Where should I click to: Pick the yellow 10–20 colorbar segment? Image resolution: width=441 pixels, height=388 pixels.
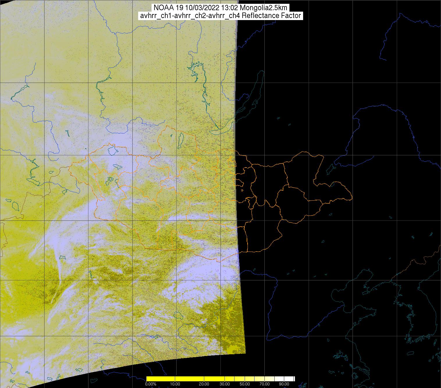pos(189,379)
